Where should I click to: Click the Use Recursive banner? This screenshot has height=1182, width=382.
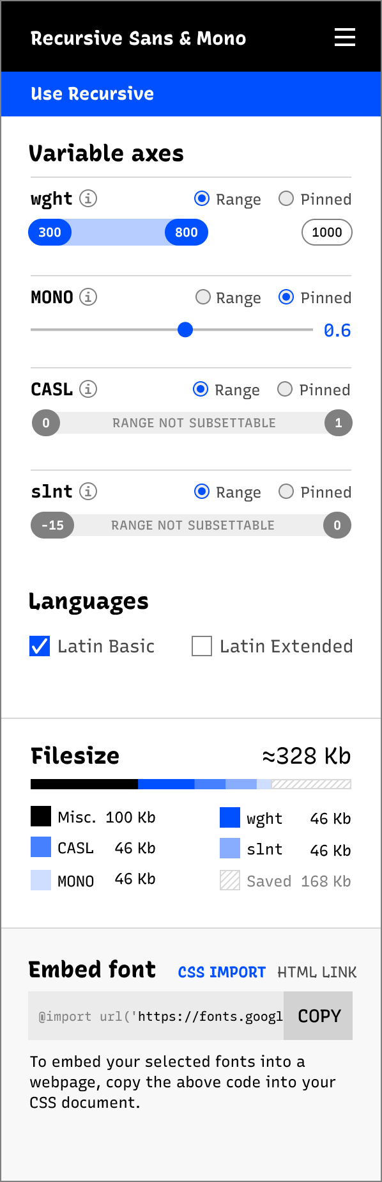click(91, 93)
